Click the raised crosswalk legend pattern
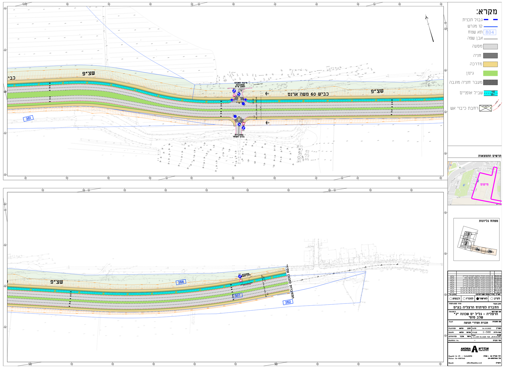Image resolution: width=505 pixels, height=368 pixels. click(490, 82)
